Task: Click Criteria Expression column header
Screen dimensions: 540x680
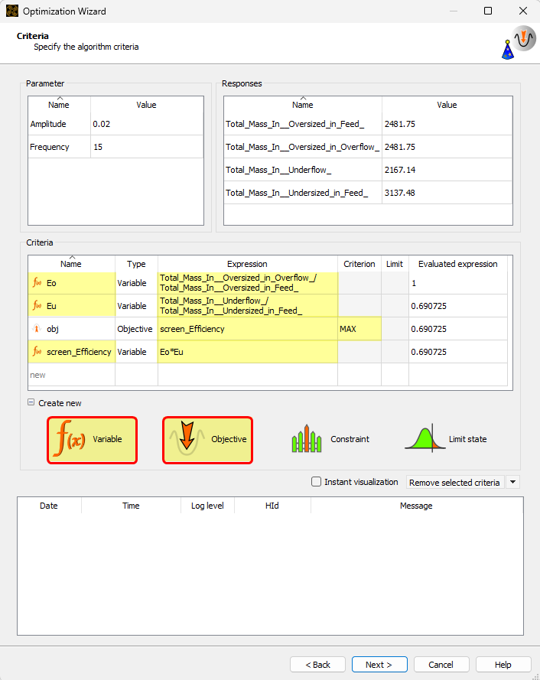Action: click(247, 264)
